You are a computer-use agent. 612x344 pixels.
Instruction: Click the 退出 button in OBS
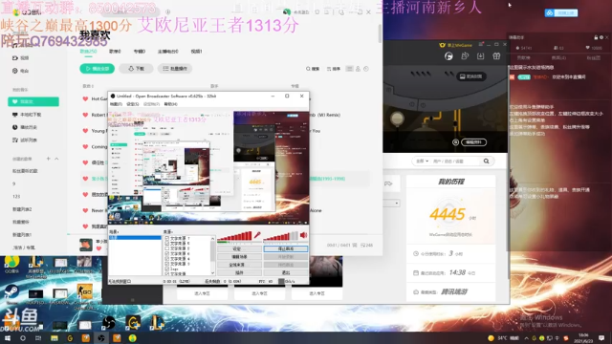pyautogui.click(x=286, y=272)
